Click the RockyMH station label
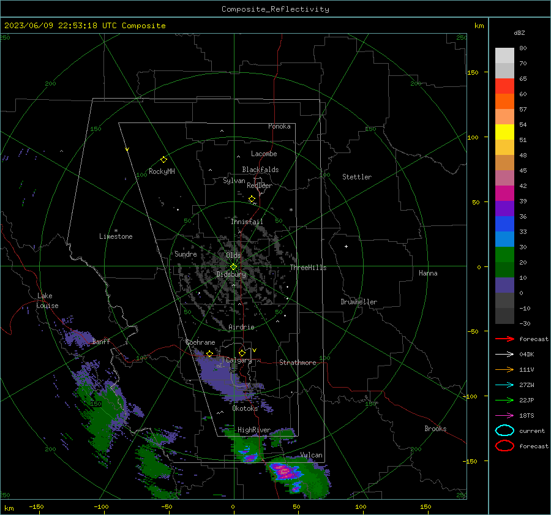The width and height of the screenshot is (551, 515). (x=162, y=171)
